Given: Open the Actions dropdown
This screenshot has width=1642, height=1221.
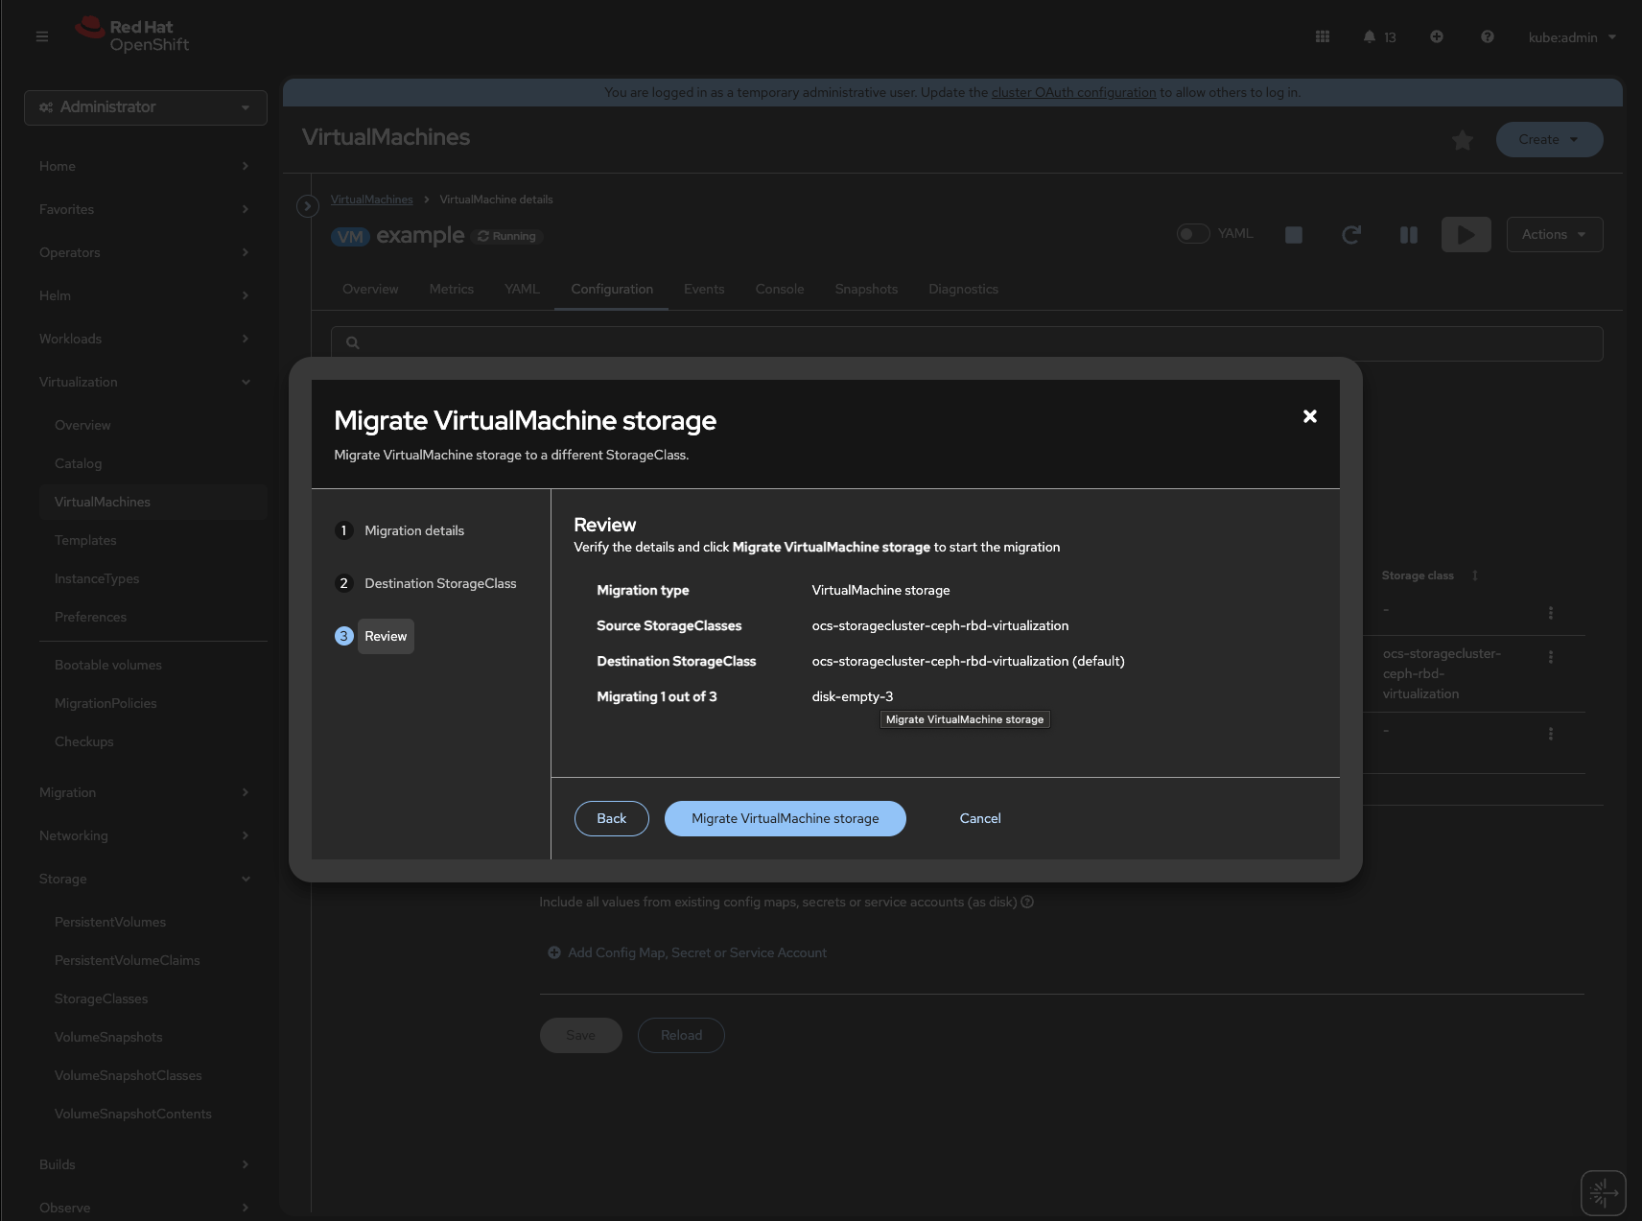Looking at the screenshot, I should pos(1554,235).
